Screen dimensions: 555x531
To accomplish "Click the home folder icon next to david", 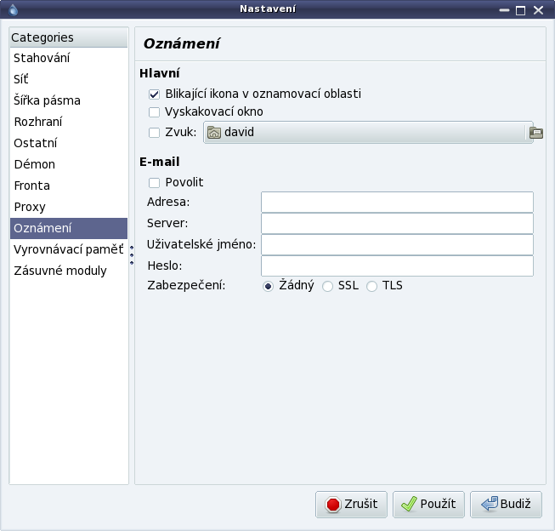I will pos(214,133).
